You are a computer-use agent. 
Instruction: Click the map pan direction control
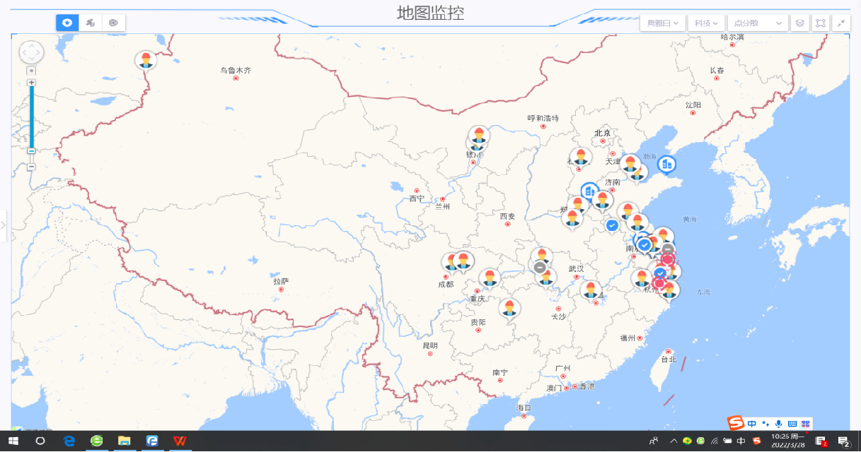(x=31, y=52)
